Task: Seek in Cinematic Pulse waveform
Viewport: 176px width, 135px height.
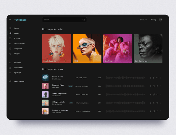Action: point(125,86)
